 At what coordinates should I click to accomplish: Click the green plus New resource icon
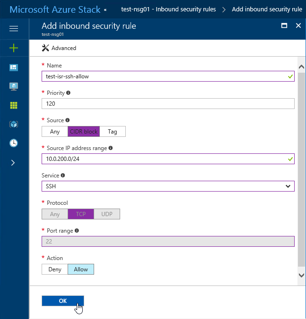14,48
